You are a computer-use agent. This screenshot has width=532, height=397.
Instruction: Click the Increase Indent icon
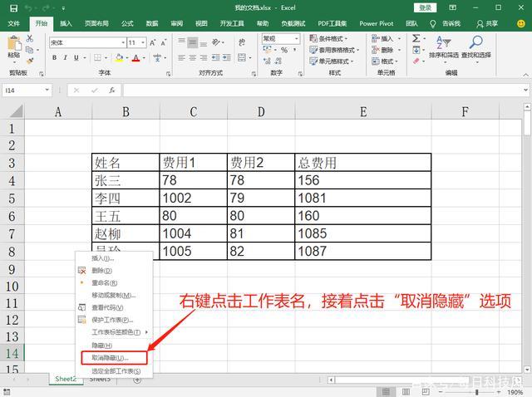coord(226,57)
